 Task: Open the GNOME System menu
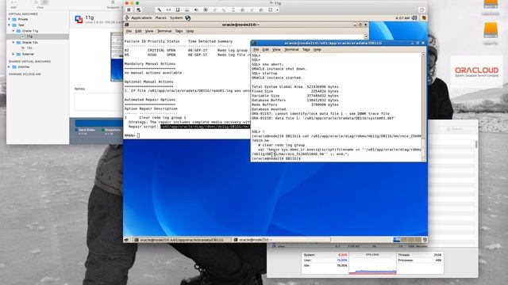(176, 18)
